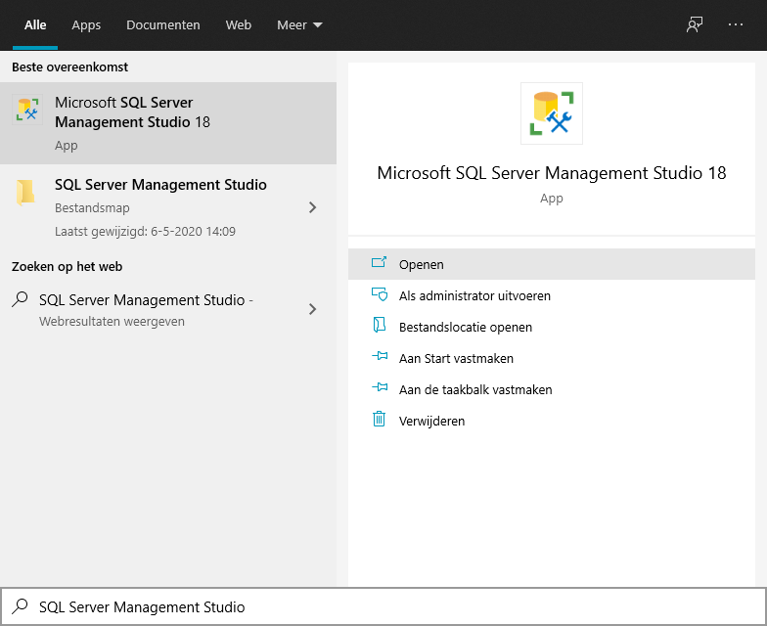Choose Verwijderen to uninstall
Screen dimensions: 767x626
point(552,421)
